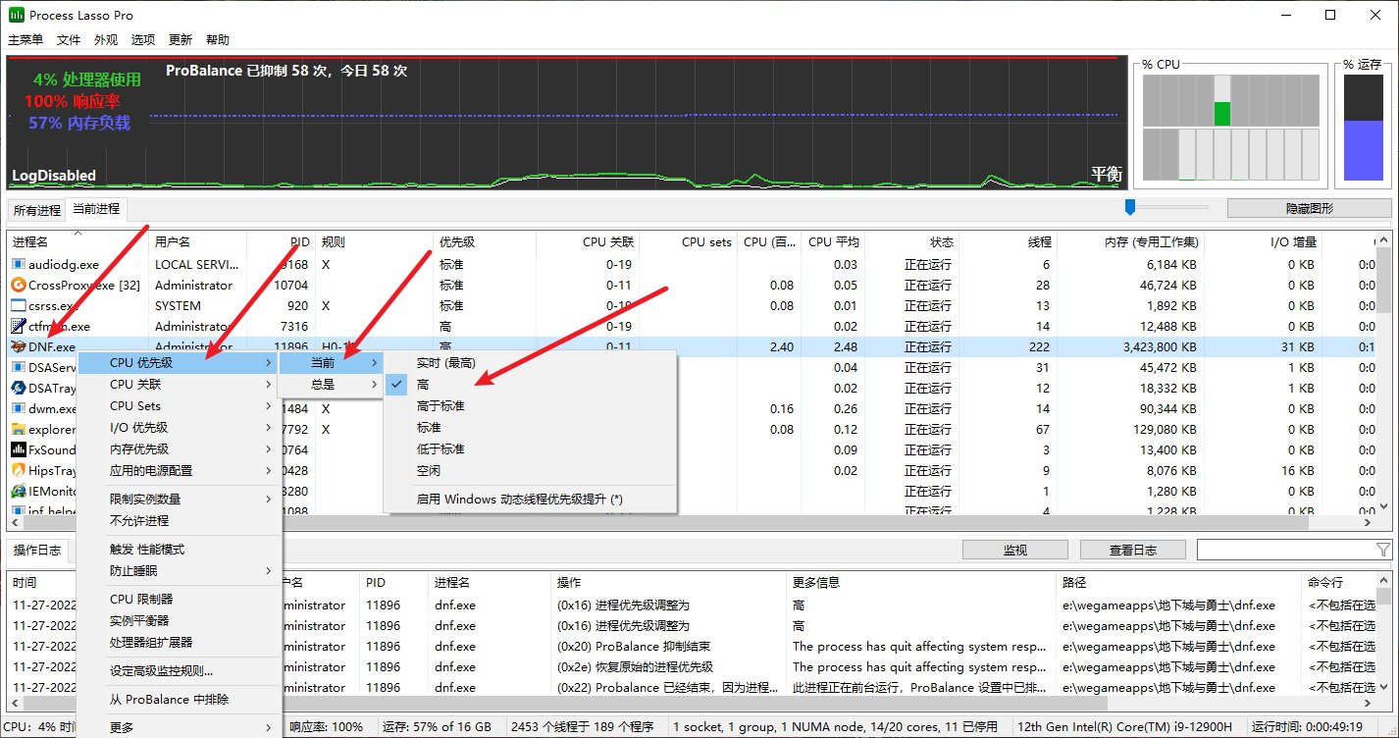Open the 外观 menu
Screen dimensions: 1399x738
106,40
